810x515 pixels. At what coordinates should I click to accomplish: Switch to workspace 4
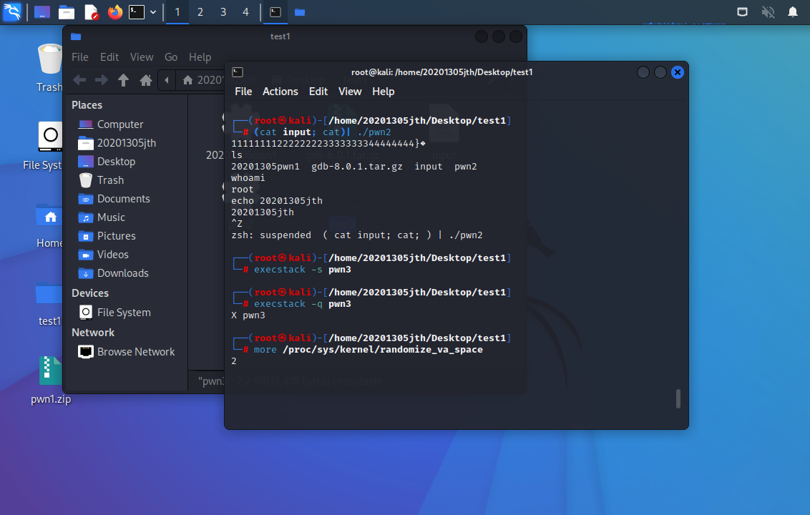click(x=246, y=12)
